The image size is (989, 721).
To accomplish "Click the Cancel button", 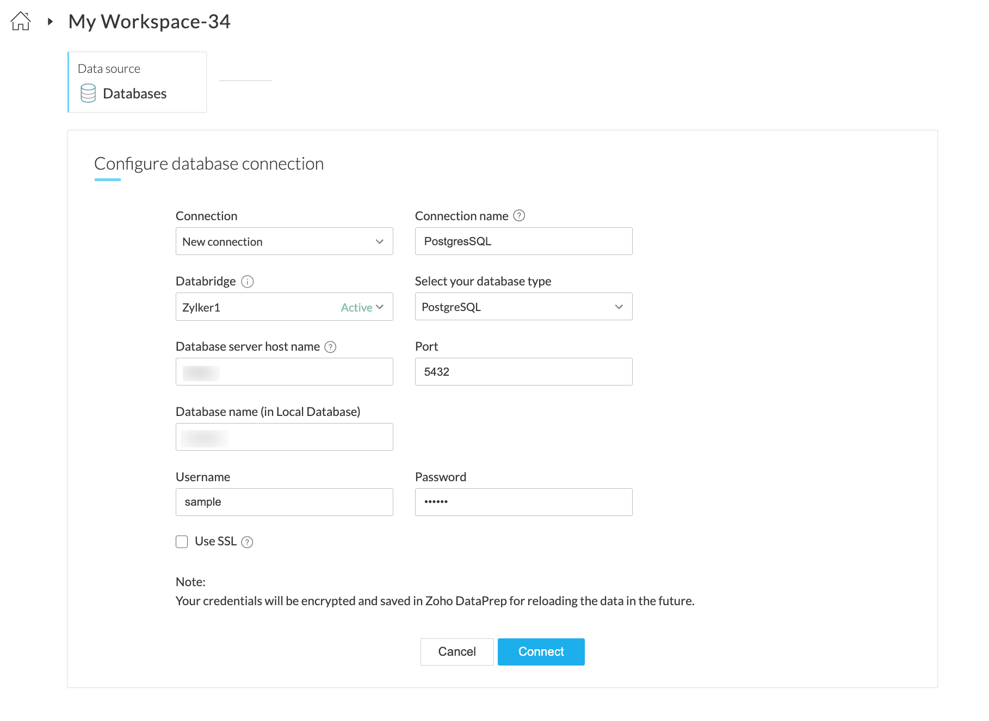I will click(x=457, y=651).
